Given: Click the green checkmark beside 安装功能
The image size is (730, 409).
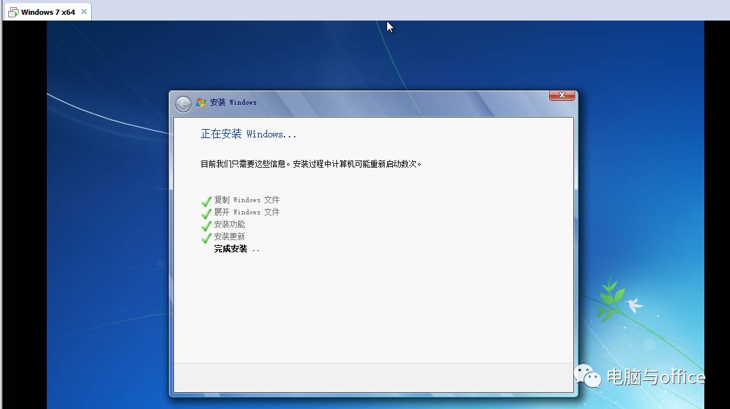Looking at the screenshot, I should (206, 224).
